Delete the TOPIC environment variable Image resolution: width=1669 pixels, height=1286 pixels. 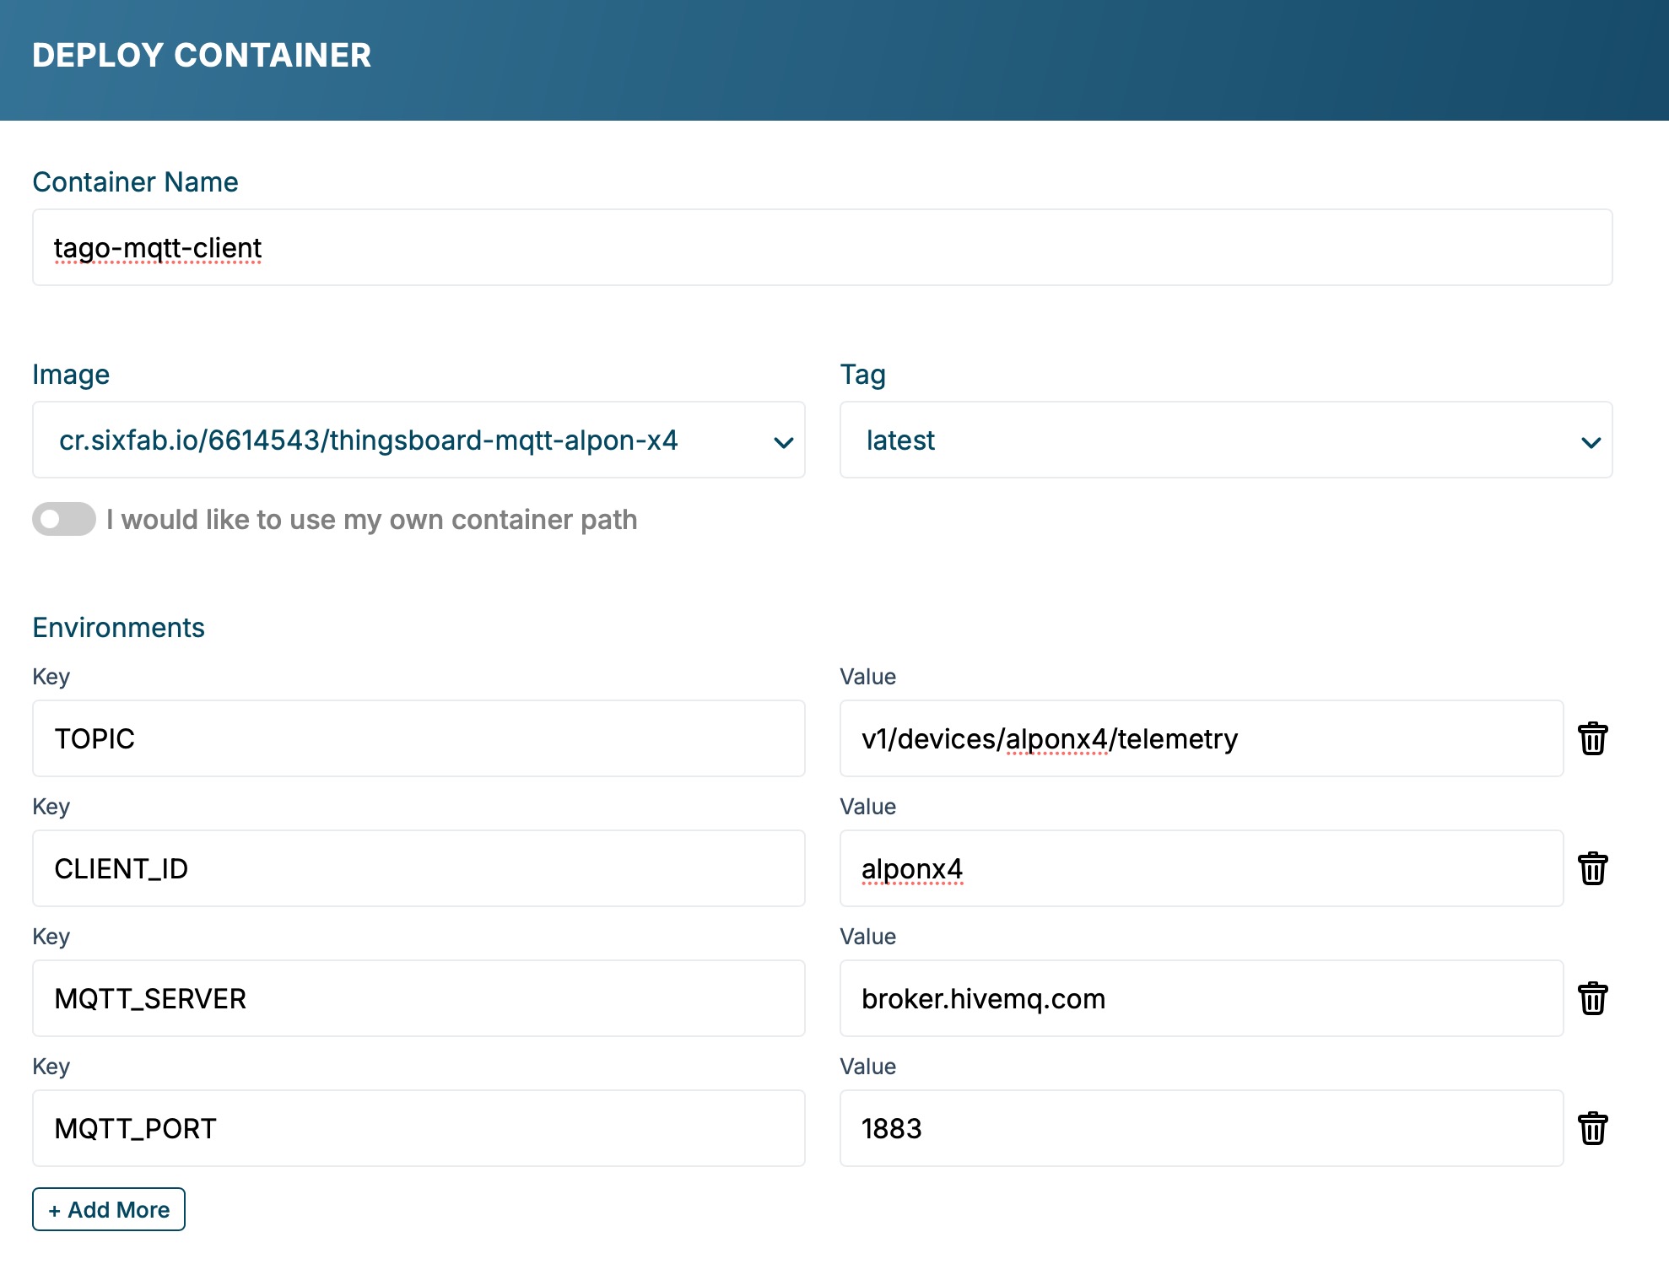(x=1594, y=738)
